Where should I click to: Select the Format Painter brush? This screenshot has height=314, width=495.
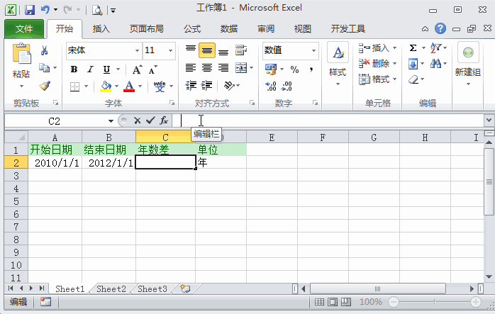[x=45, y=86]
